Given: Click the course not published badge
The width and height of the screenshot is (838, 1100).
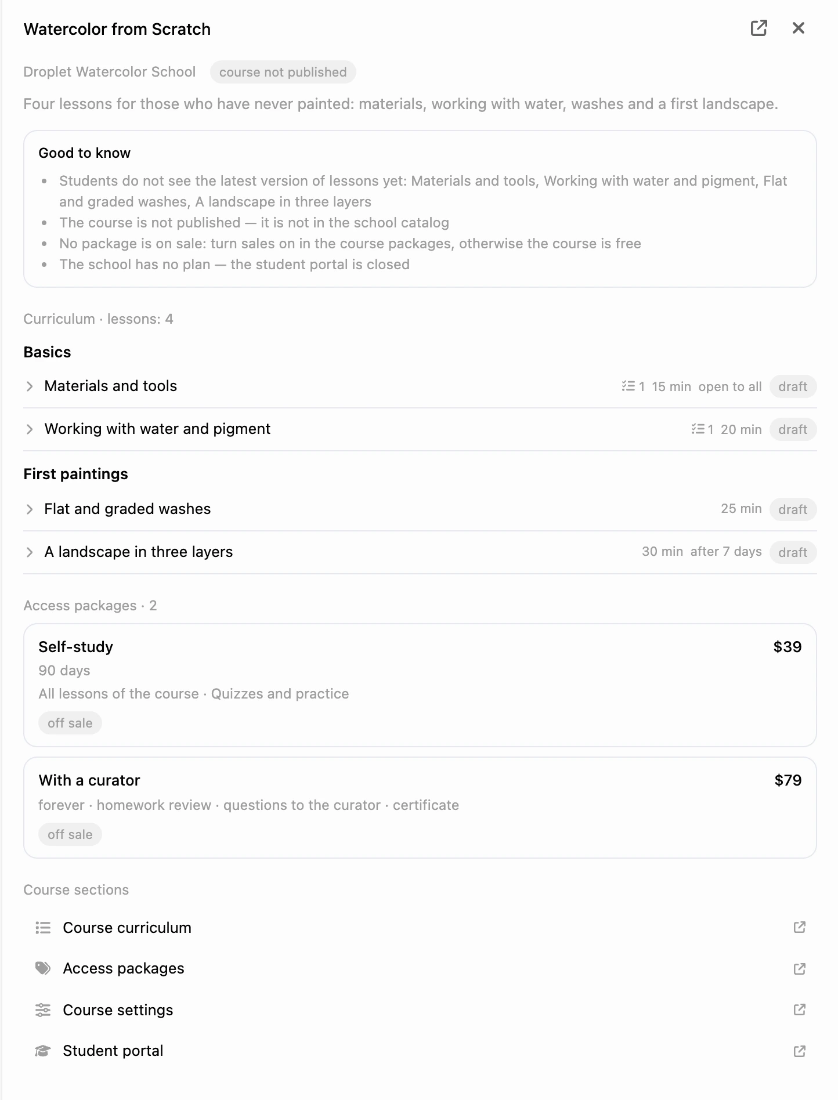Looking at the screenshot, I should point(283,72).
